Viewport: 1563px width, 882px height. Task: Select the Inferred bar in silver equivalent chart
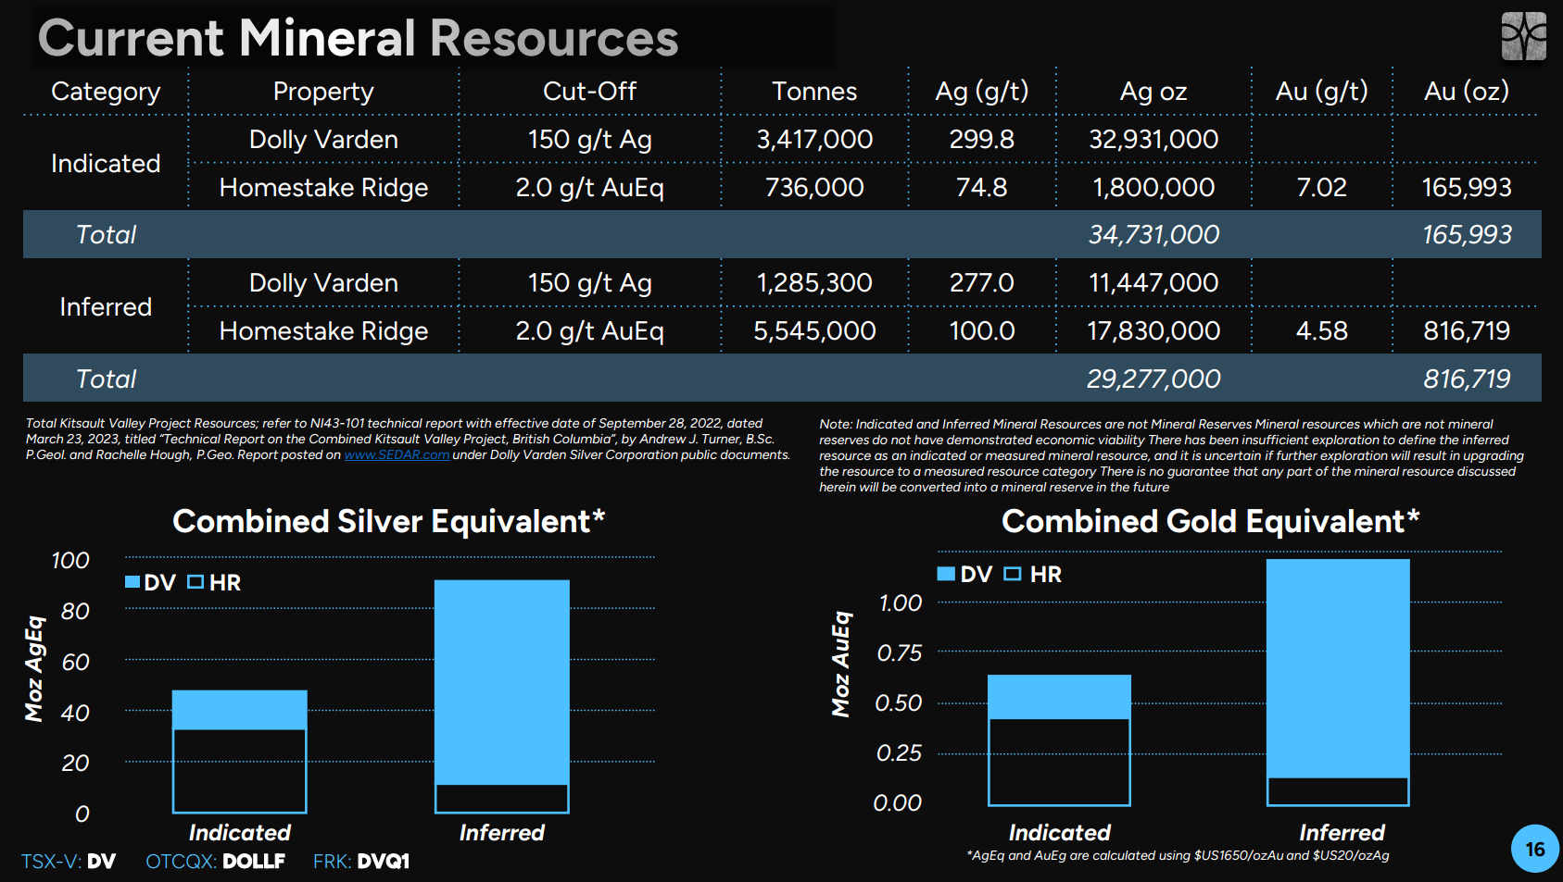pos(501,697)
